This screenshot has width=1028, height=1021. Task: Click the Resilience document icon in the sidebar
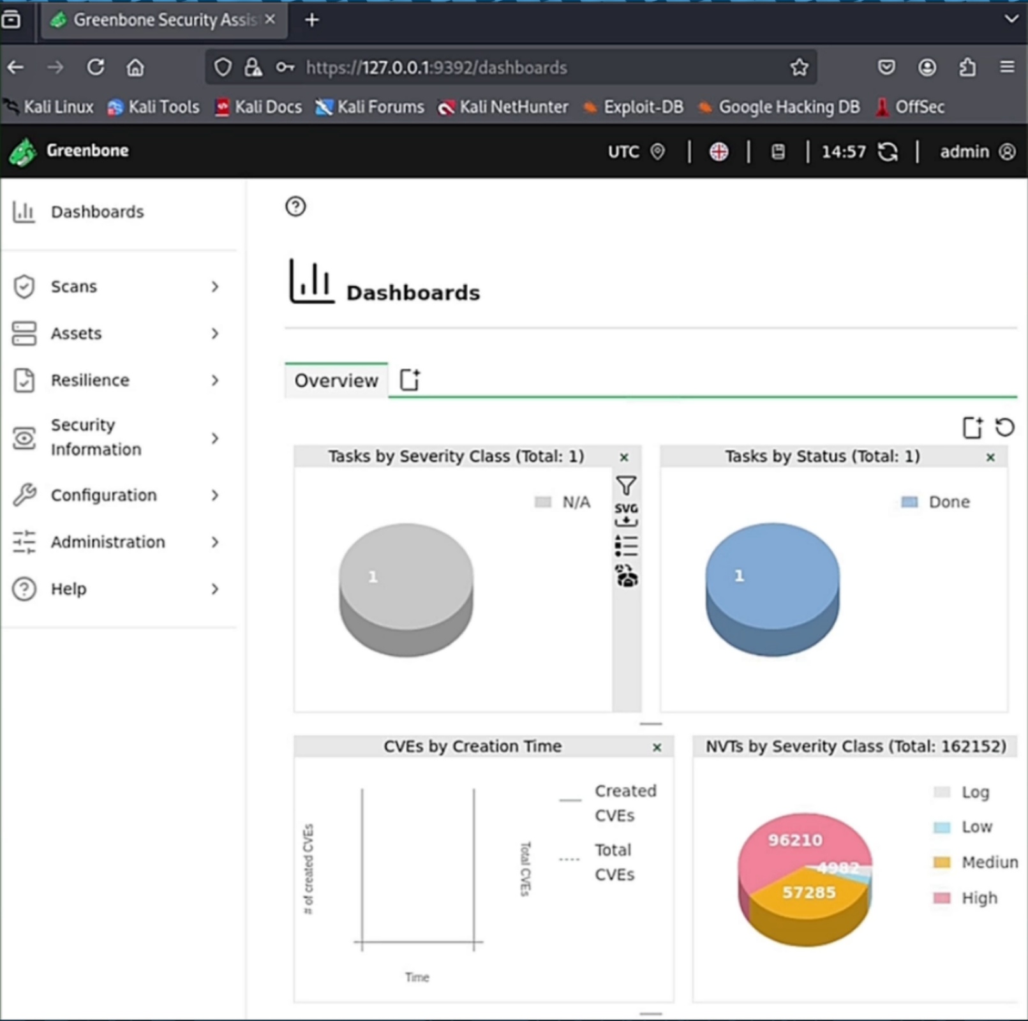coord(24,380)
